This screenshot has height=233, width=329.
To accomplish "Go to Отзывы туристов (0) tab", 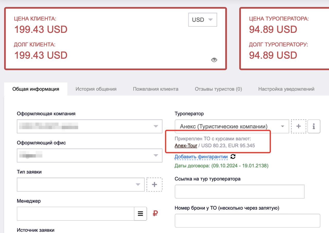I will tap(218, 89).
